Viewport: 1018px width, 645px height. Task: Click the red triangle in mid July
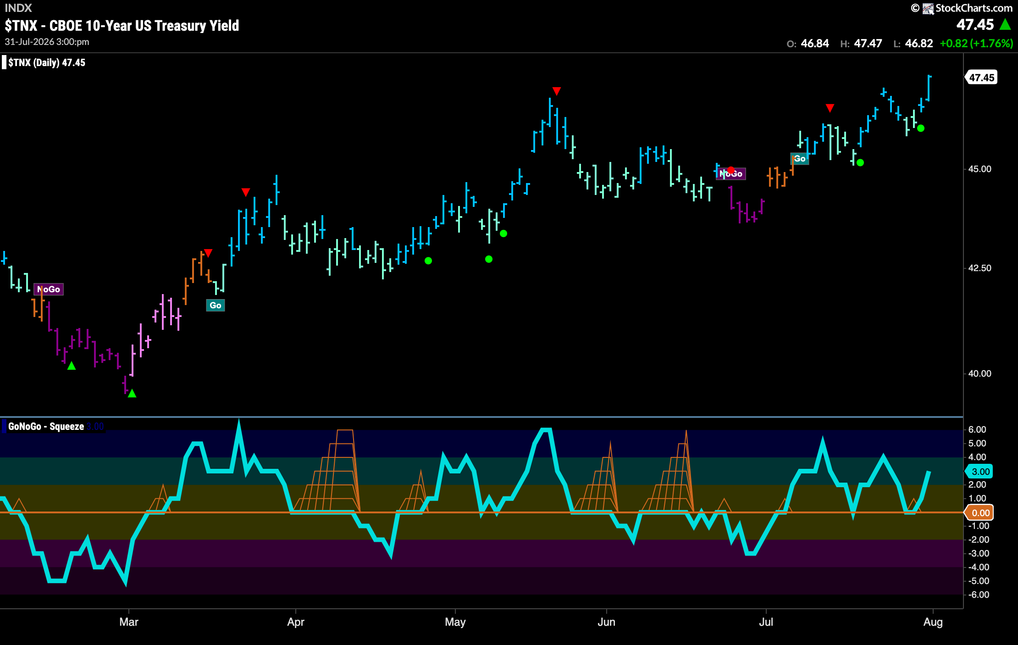click(830, 108)
